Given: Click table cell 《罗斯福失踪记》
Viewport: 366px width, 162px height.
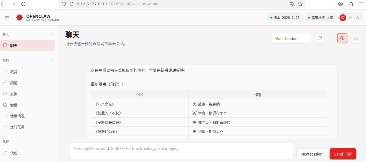Looking at the screenshot, I should (140, 122).
